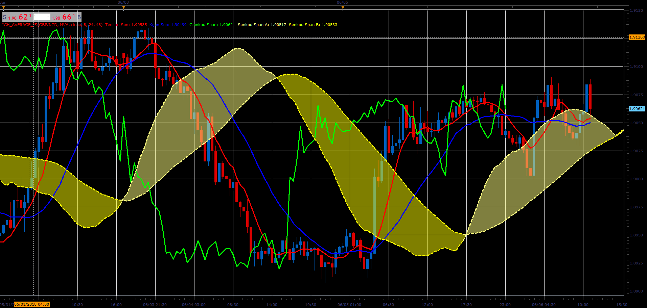Click the 1.9075 price axis label
The image size is (647, 308).
[x=636, y=95]
